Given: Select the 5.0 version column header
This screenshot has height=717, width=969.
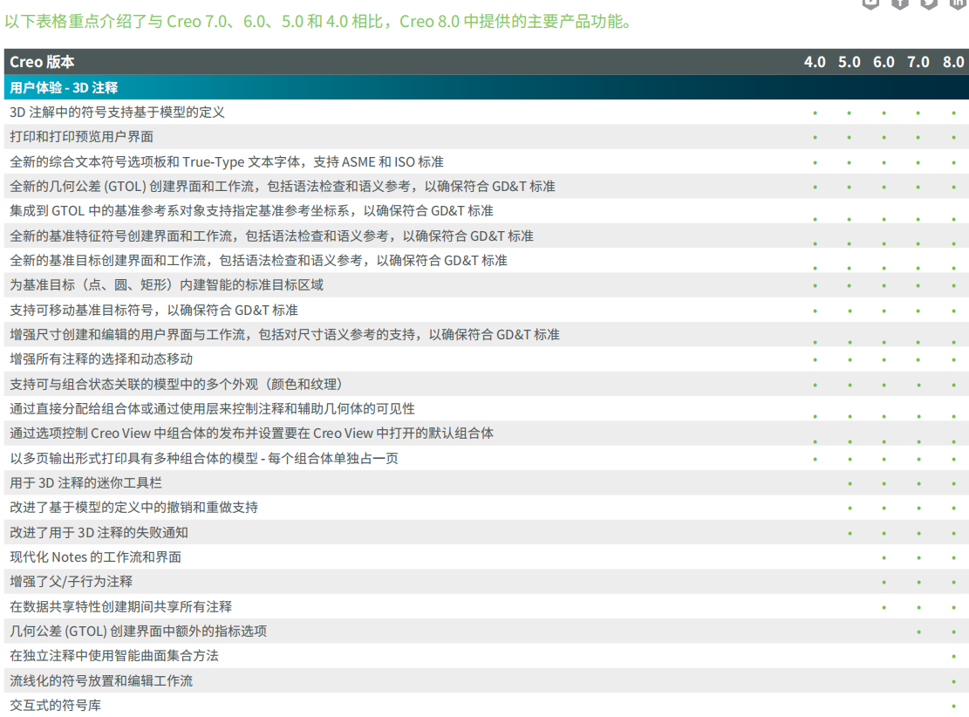Looking at the screenshot, I should click(849, 62).
